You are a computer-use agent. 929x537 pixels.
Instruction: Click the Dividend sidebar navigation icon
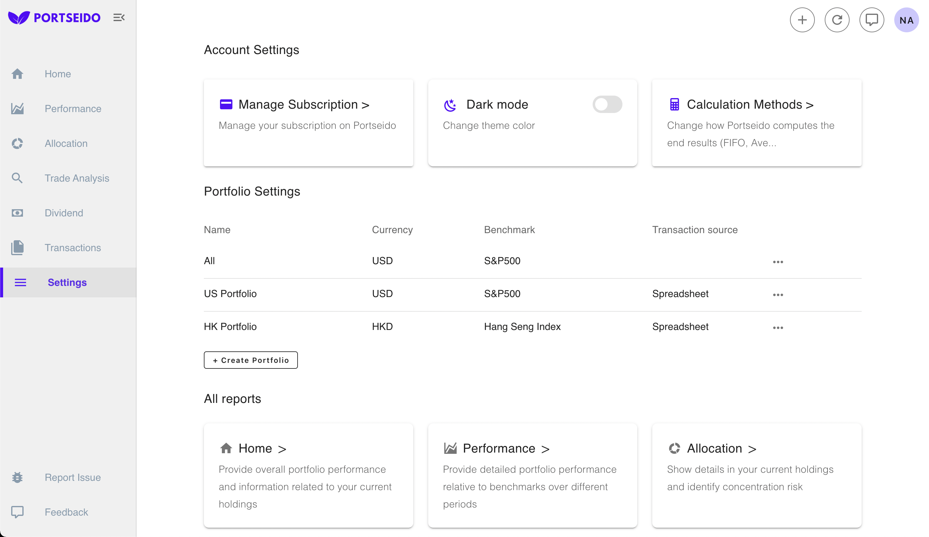pos(18,212)
